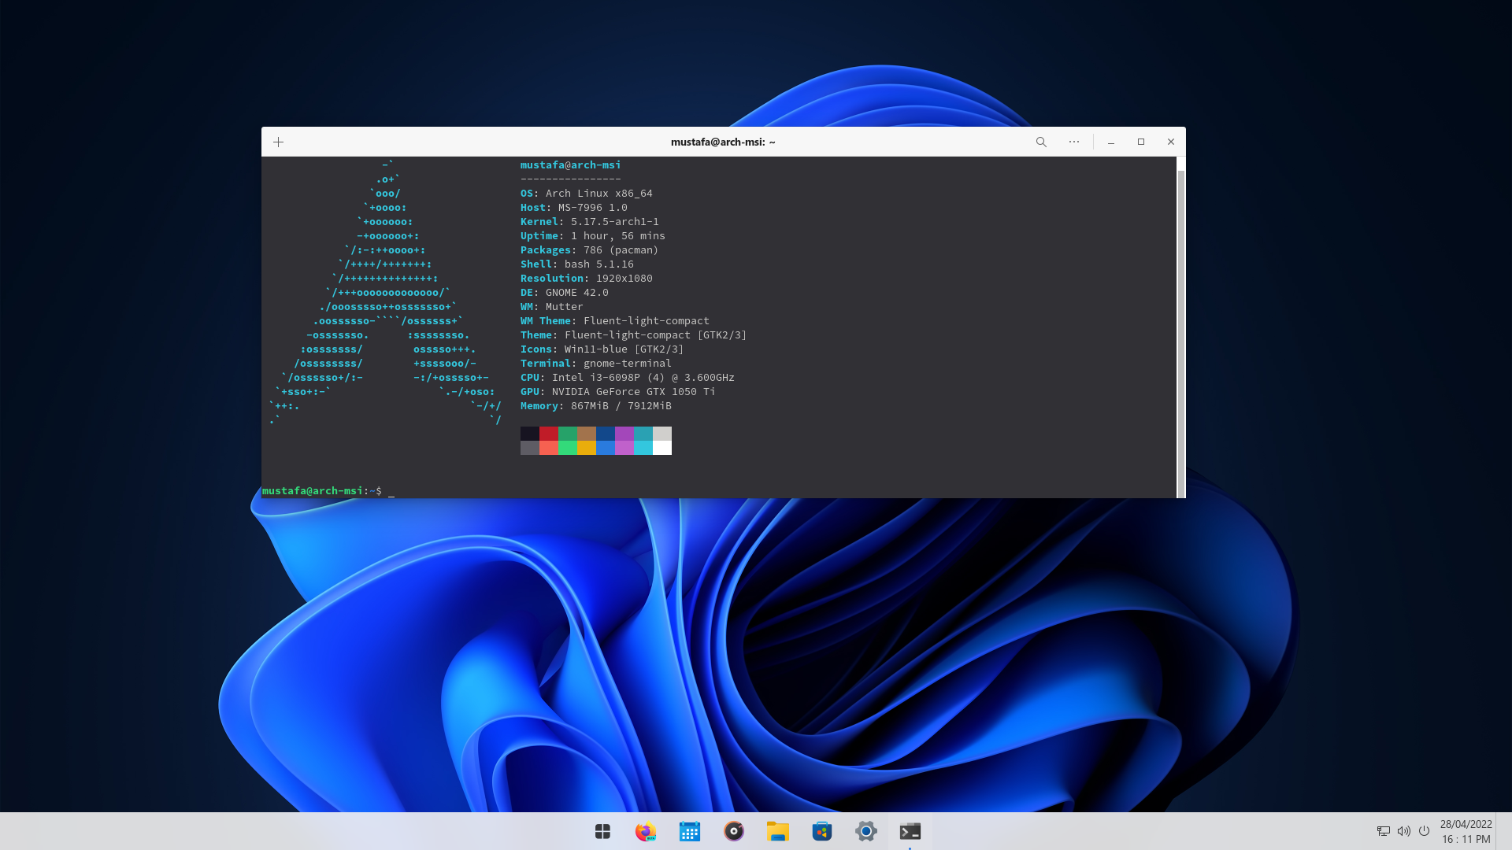1512x850 pixels.
Task: Click 'Packages: 786 (pacman)' line
Action: pyautogui.click(x=589, y=250)
